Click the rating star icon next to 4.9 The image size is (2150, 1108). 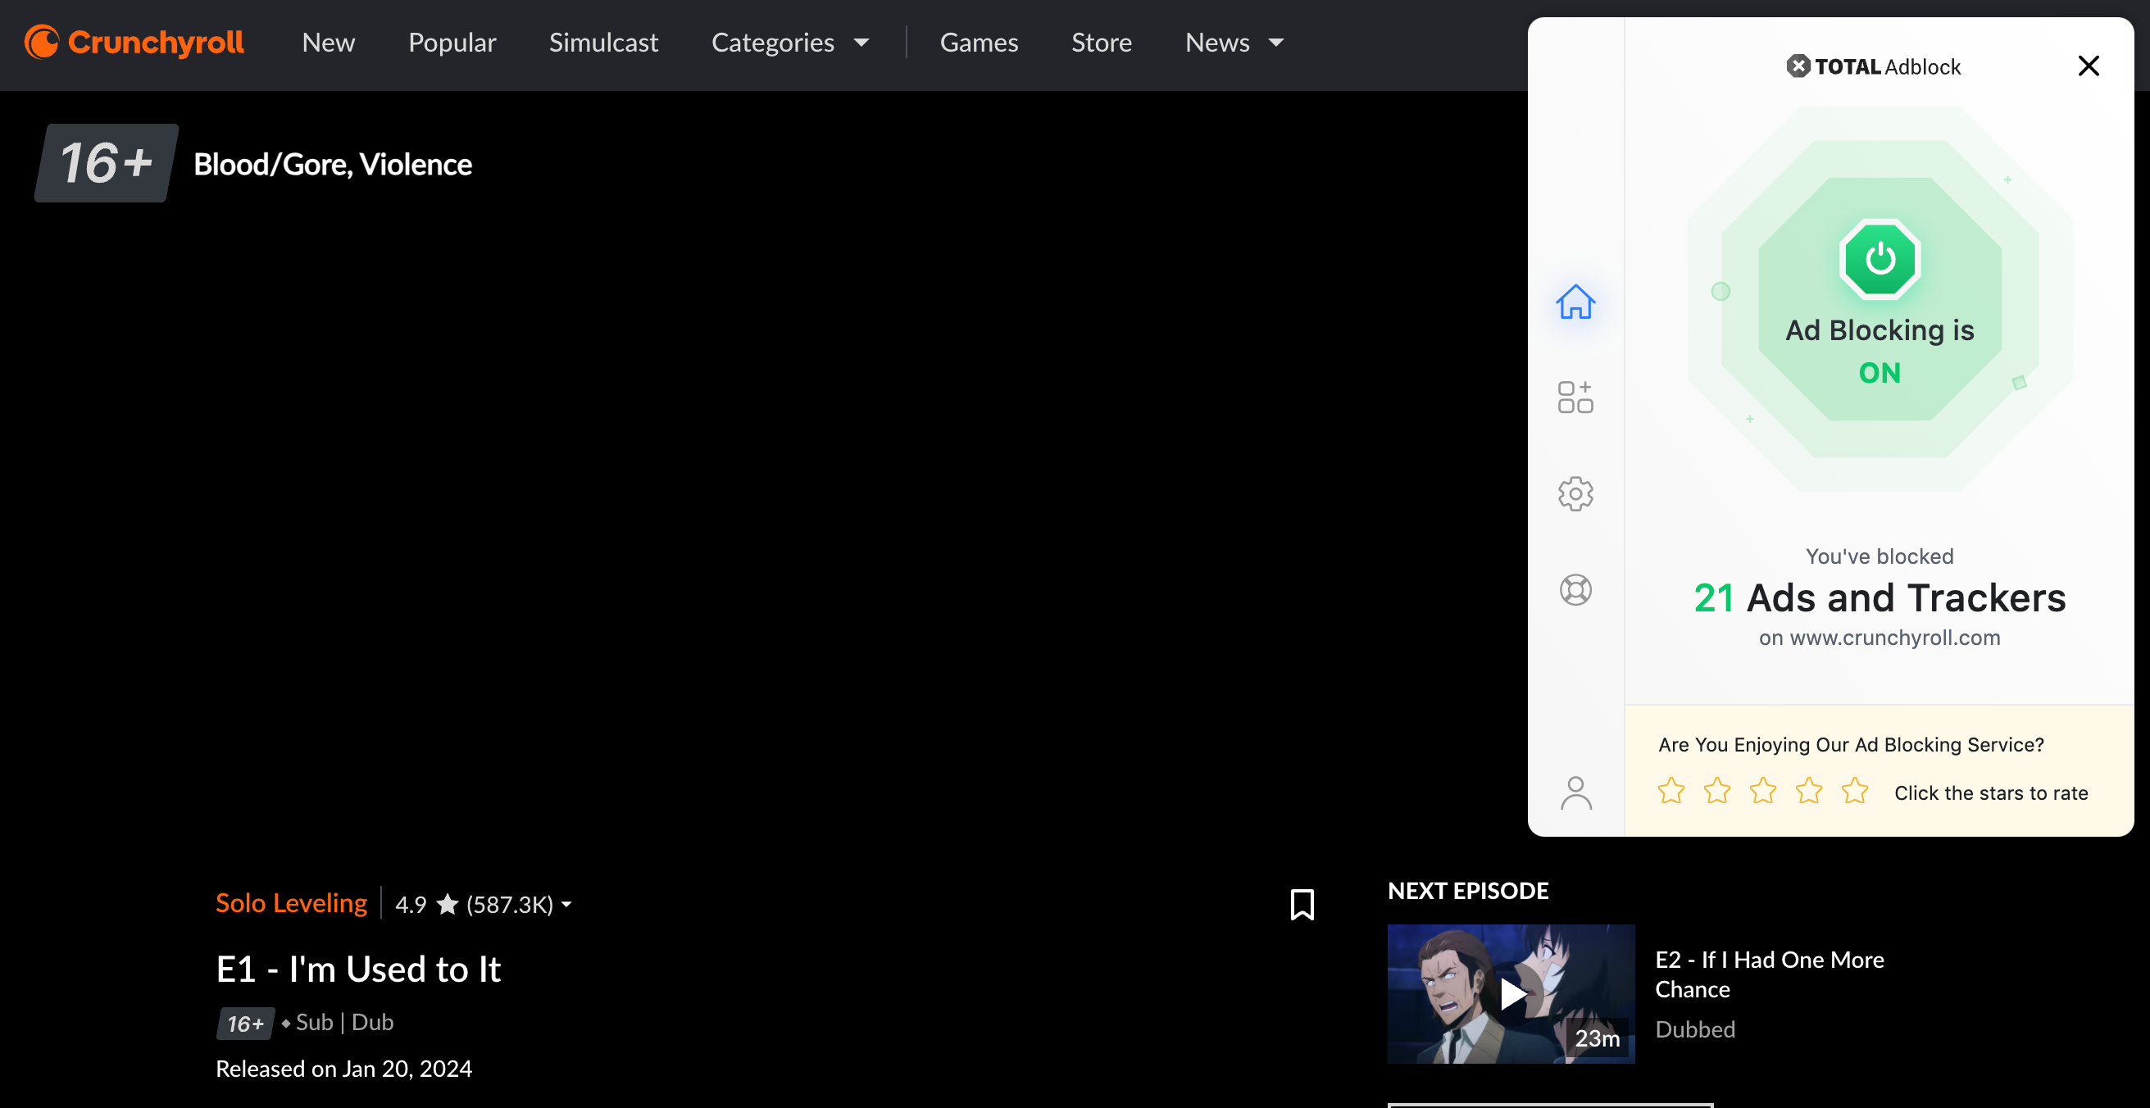pos(448,904)
